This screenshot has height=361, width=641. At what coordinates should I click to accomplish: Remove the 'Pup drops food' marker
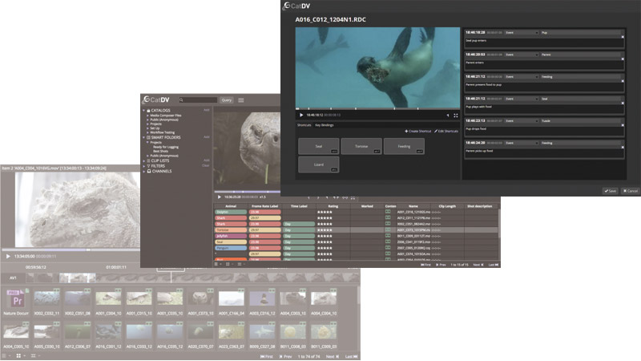pos(623,125)
